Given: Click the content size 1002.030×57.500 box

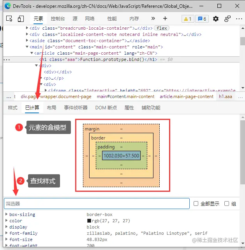Looking at the screenshot, I should [121, 155].
